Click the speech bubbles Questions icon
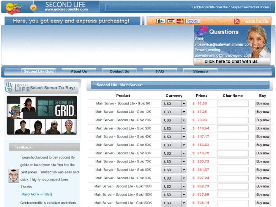This screenshot has width=276, height=207. click(202, 31)
